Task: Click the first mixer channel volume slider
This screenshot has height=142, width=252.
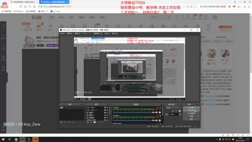Action: tap(134, 112)
